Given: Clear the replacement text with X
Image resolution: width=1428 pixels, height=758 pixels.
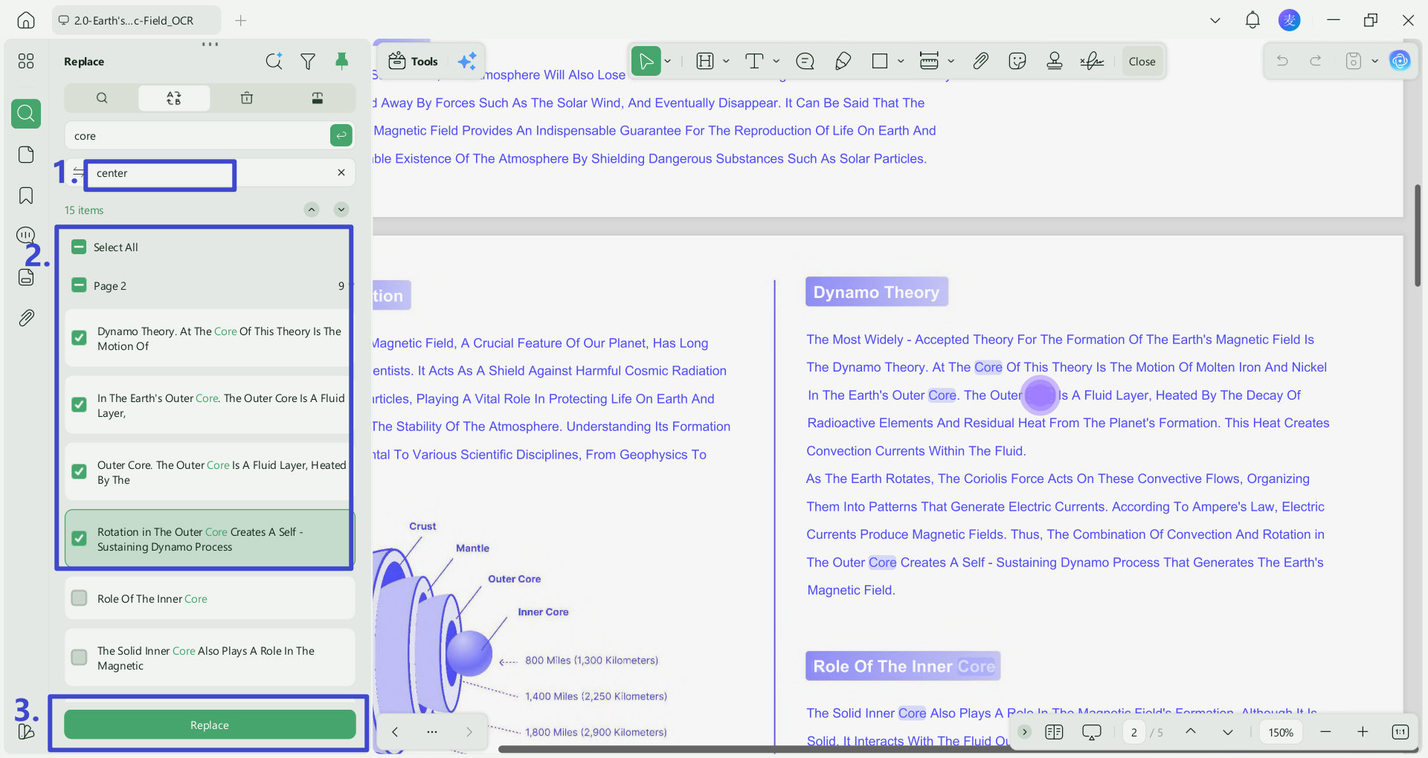Looking at the screenshot, I should click(x=341, y=172).
